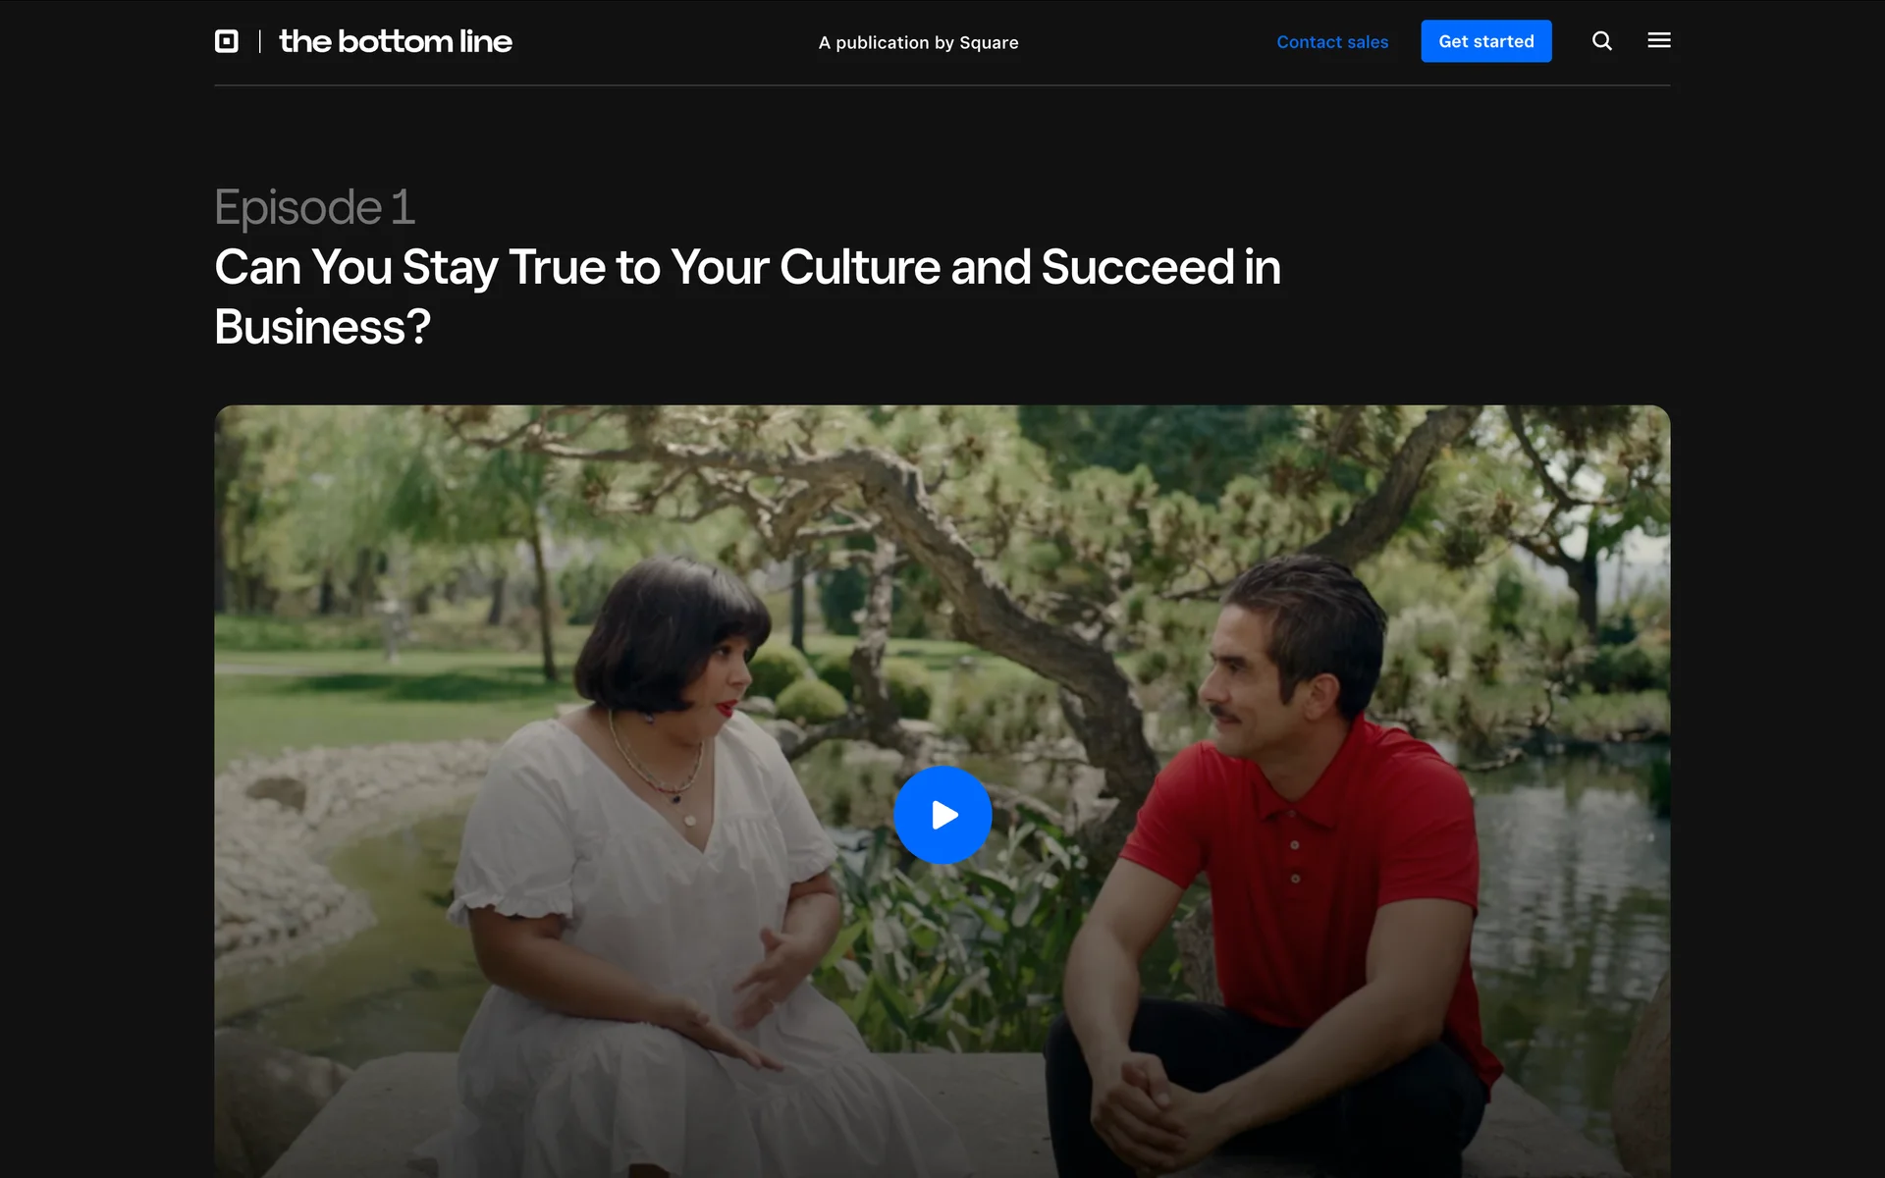Open the hamburger navigation menu
The height and width of the screenshot is (1178, 1885).
[1659, 40]
